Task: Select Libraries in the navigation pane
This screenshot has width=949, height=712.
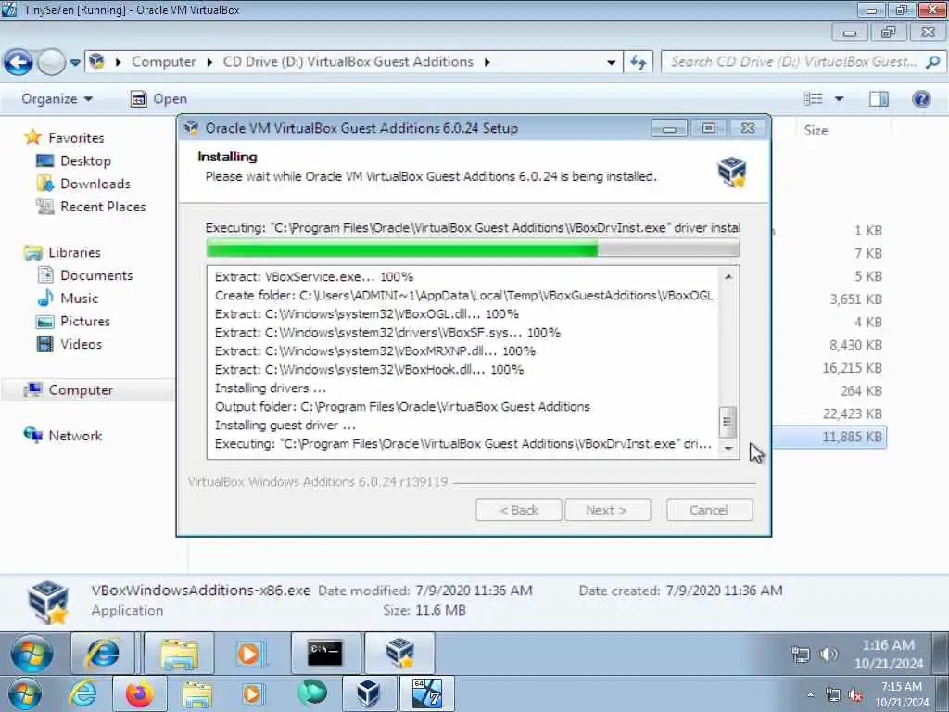Action: [62, 252]
